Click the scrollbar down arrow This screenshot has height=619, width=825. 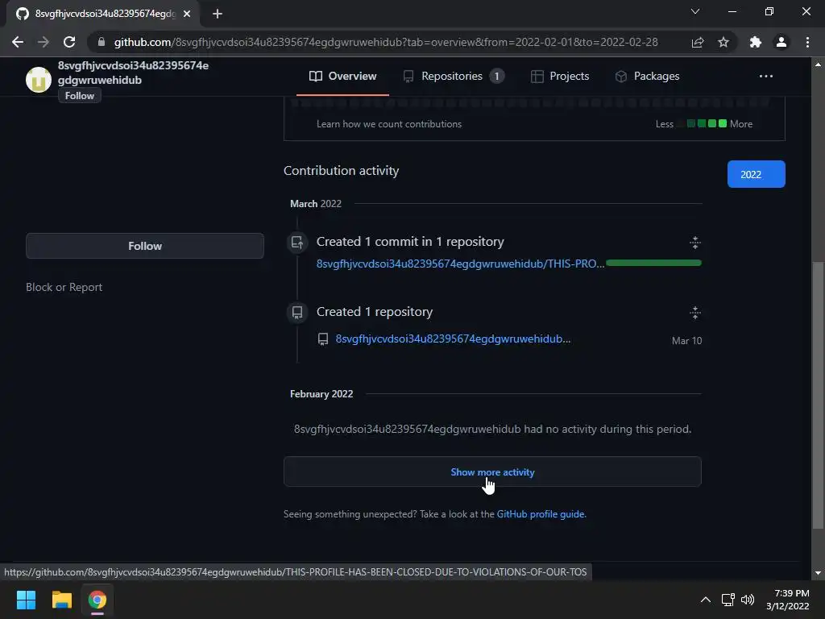tap(818, 573)
